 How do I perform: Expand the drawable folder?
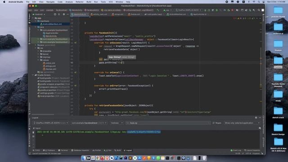click(39, 51)
